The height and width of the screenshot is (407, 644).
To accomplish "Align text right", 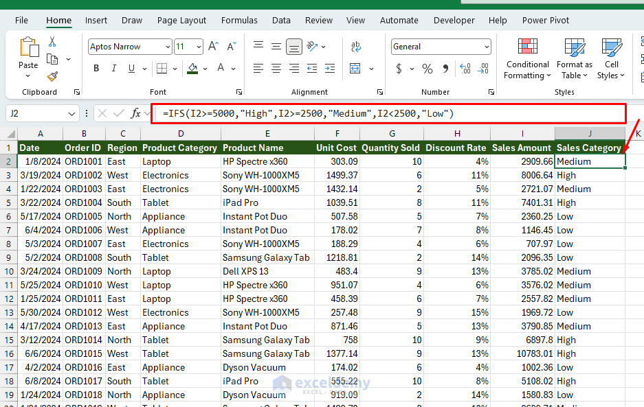I will pyautogui.click(x=294, y=69).
